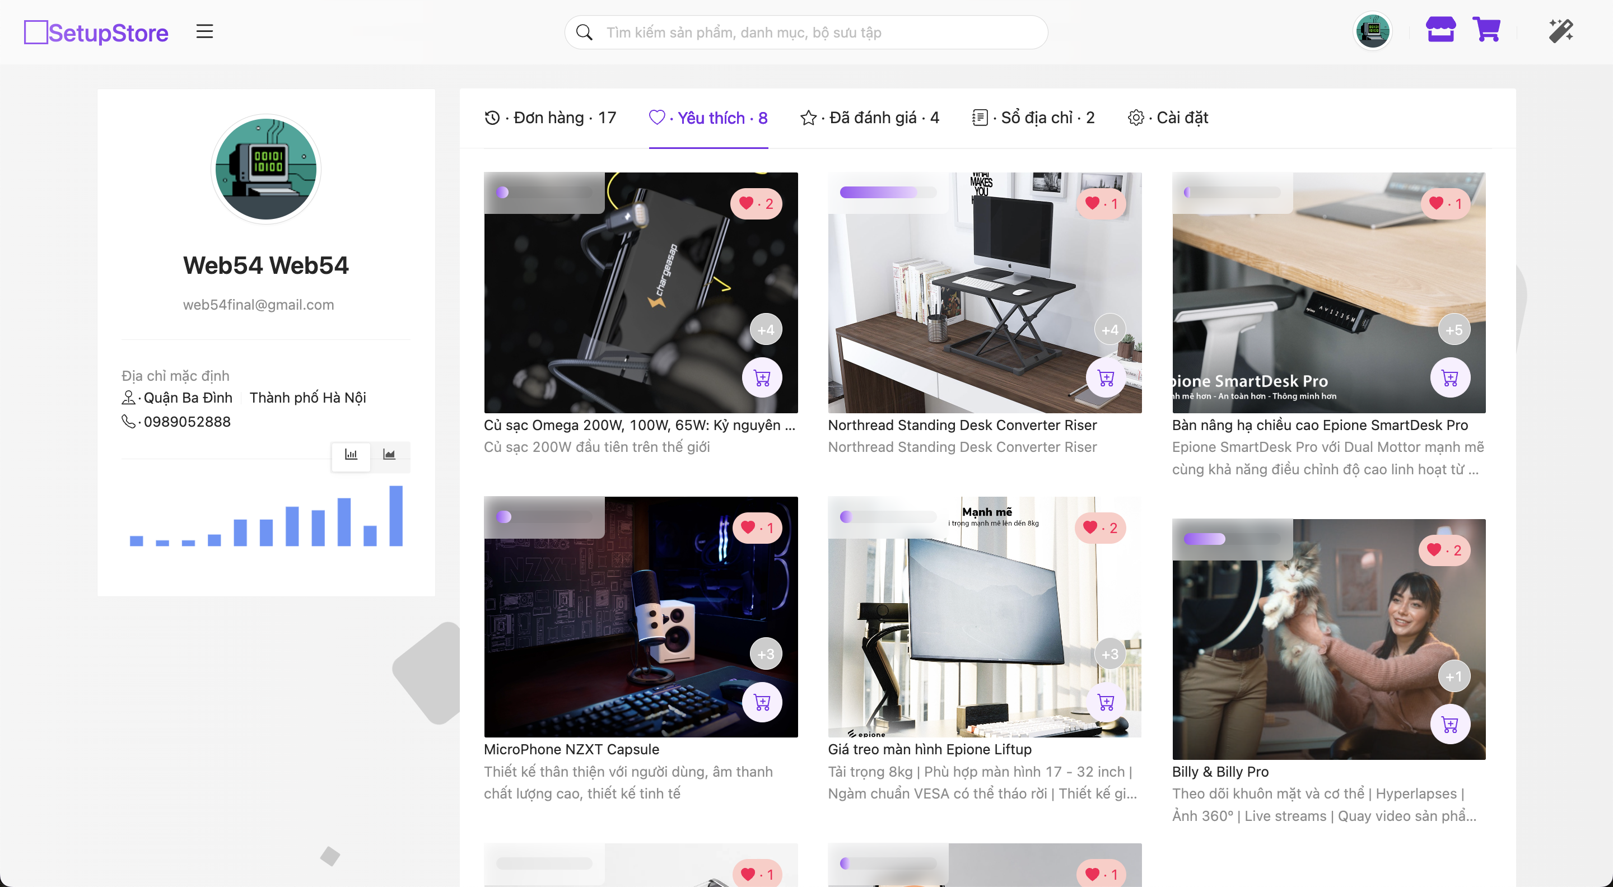Open the Đơn hàng tab
Screen dimensions: 1613x887
tap(551, 118)
